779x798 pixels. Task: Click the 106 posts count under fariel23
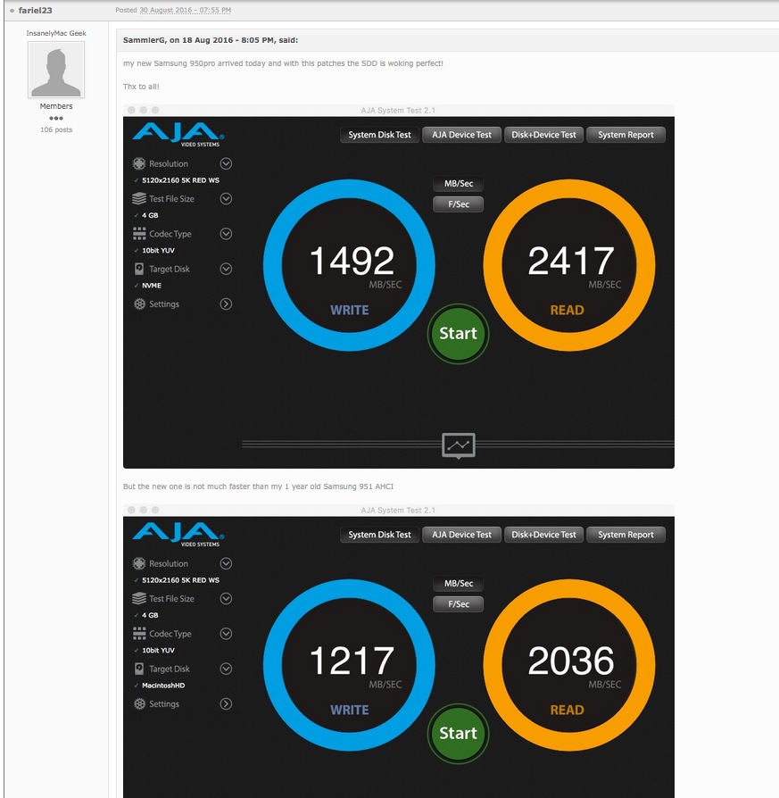pyautogui.click(x=56, y=129)
